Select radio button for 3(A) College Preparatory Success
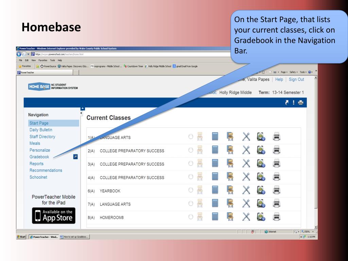Screen dimensions: 348x261 tap(191, 163)
